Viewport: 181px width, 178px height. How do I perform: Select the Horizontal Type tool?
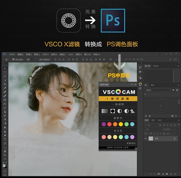pyautogui.click(x=5, y=140)
